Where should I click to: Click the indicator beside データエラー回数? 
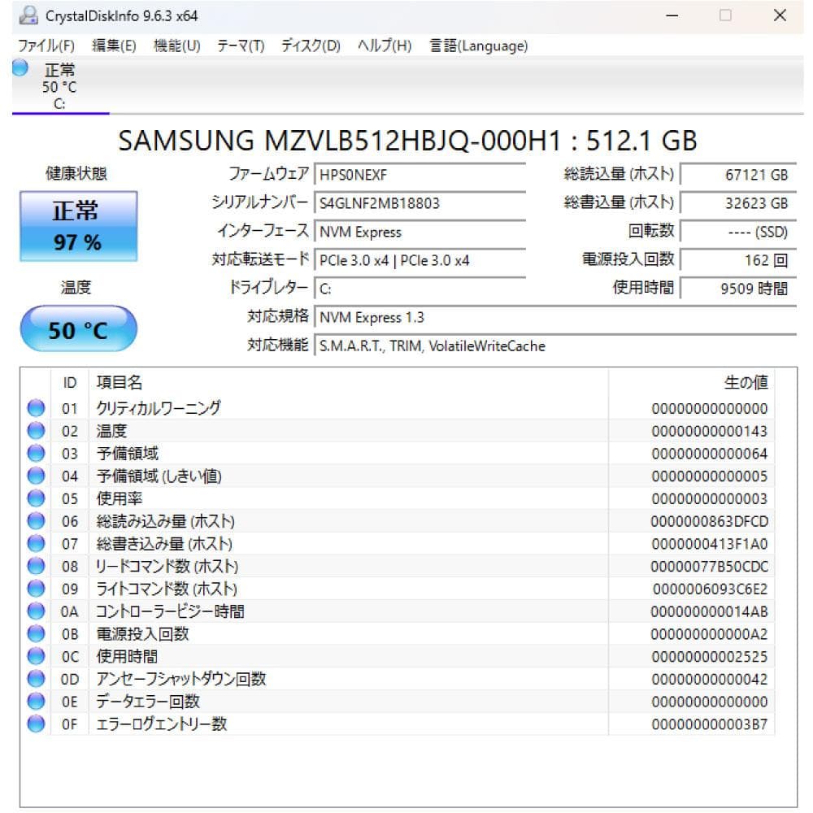pyautogui.click(x=36, y=701)
